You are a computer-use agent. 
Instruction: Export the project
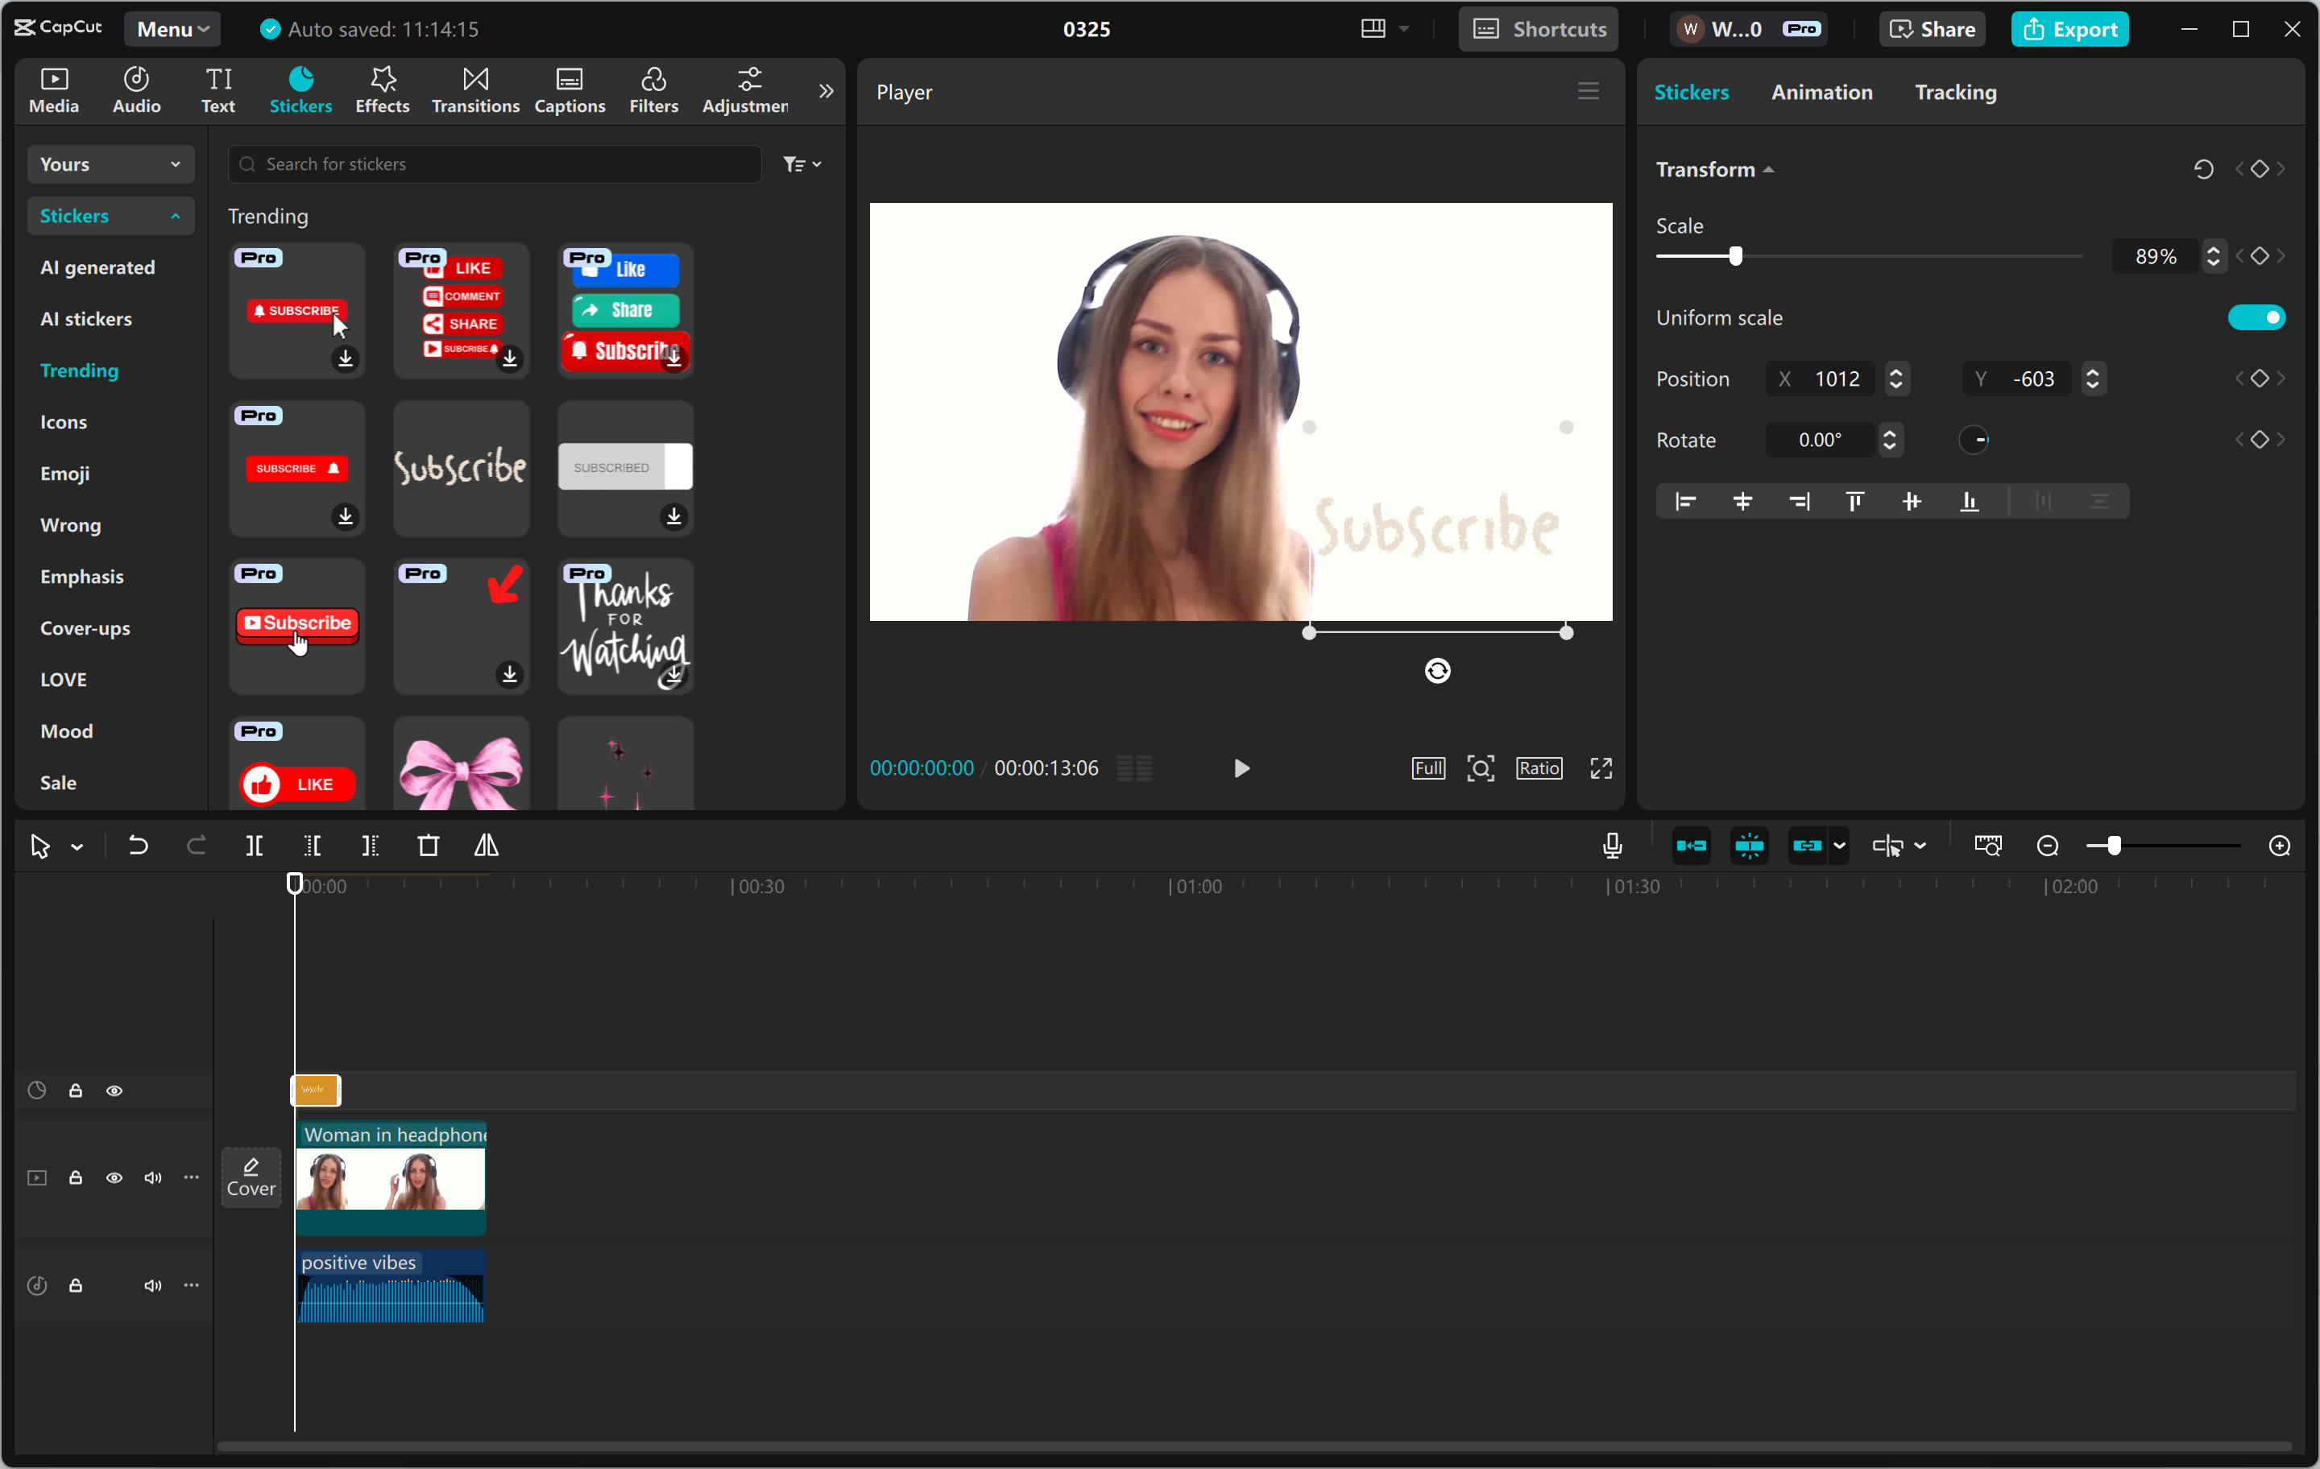[x=2070, y=29]
